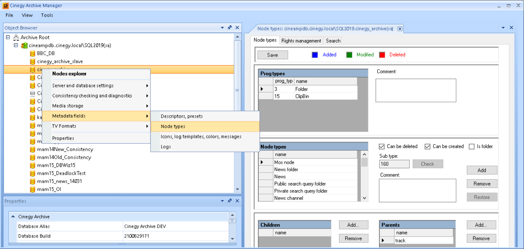The image size is (524, 249).
Task: Select the ClipBin row in Prog types
Action: [x=308, y=96]
